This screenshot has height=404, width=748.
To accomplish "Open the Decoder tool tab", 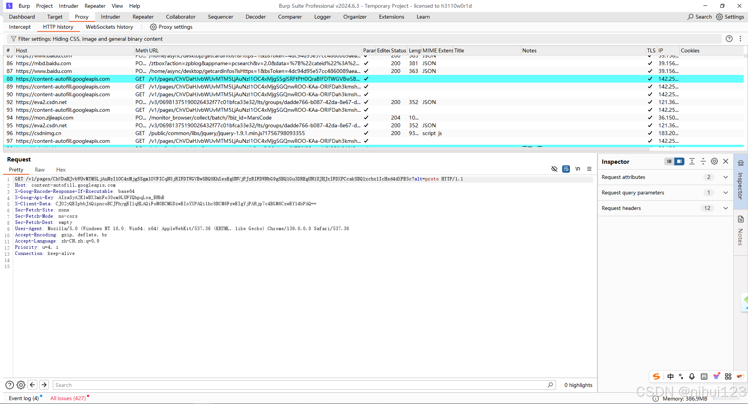I will coord(256,17).
